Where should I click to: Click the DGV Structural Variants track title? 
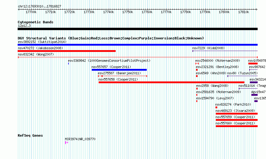point(111,38)
